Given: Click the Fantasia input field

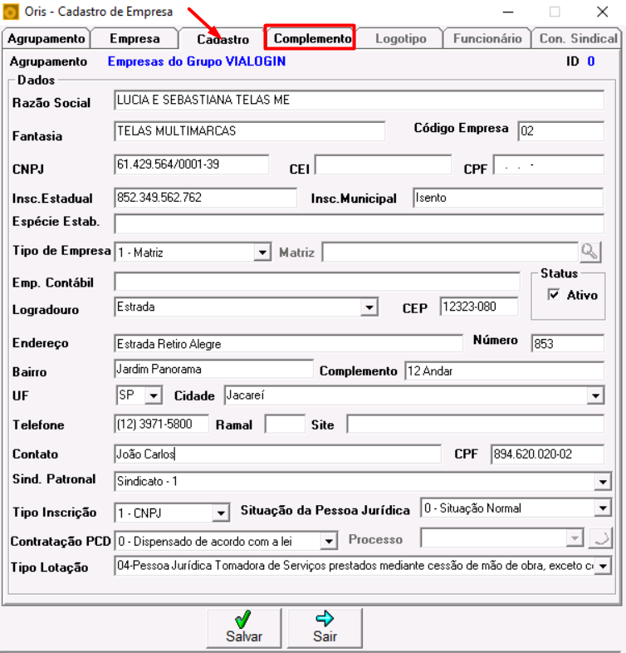Looking at the screenshot, I should click(x=249, y=131).
